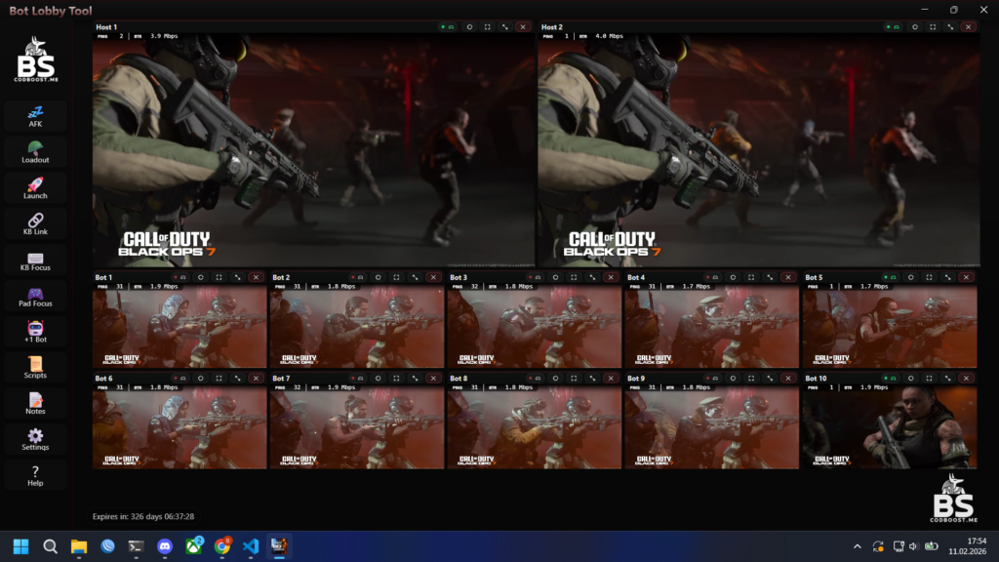Activate KB Focus in the sidebar
This screenshot has width=999, height=562.
(x=35, y=261)
